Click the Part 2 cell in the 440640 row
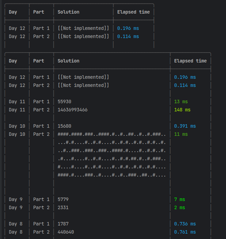The width and height of the screenshot is (226, 239). coord(41,232)
